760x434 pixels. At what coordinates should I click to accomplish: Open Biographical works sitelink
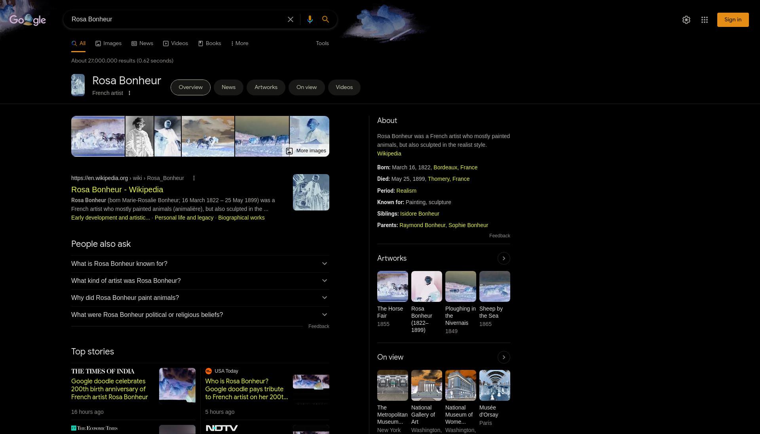pyautogui.click(x=241, y=218)
